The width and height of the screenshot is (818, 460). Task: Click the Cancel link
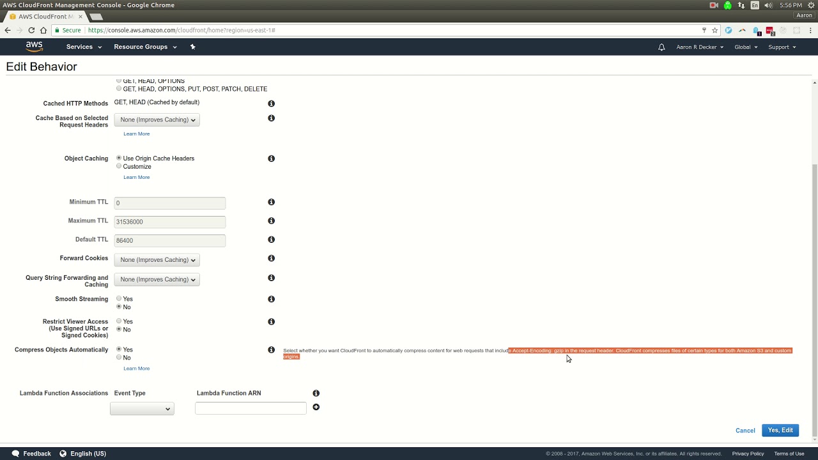pyautogui.click(x=745, y=431)
